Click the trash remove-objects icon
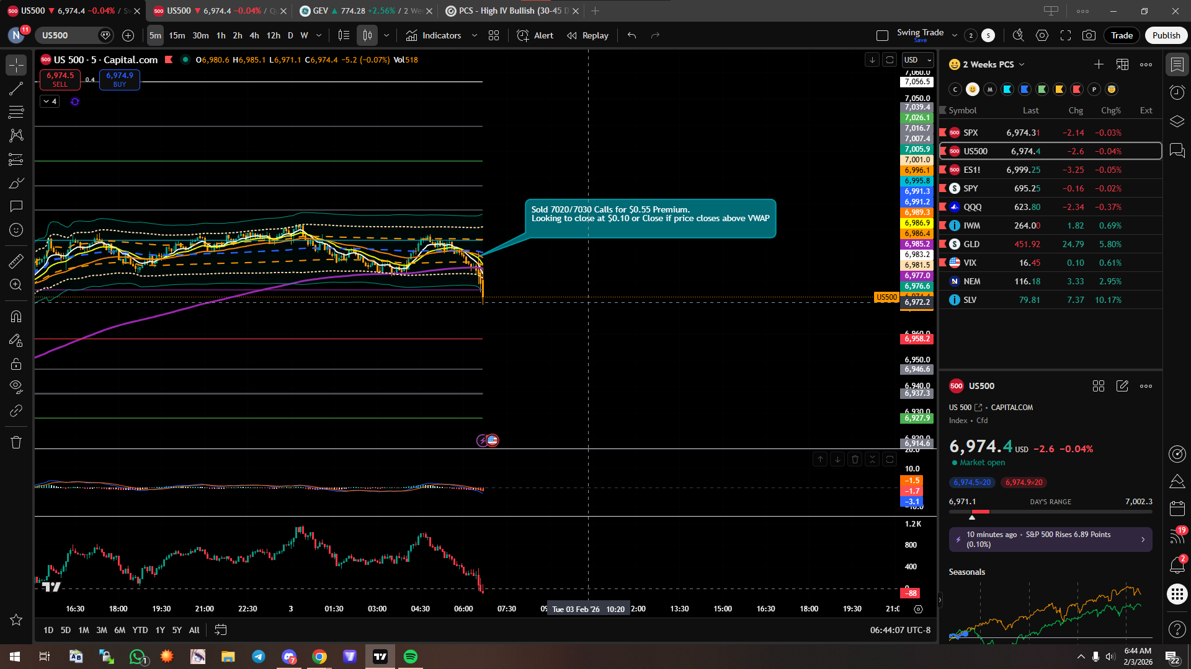Image resolution: width=1191 pixels, height=669 pixels. pyautogui.click(x=16, y=442)
